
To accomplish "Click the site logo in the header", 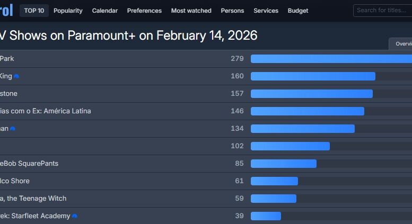I will 6,11.
